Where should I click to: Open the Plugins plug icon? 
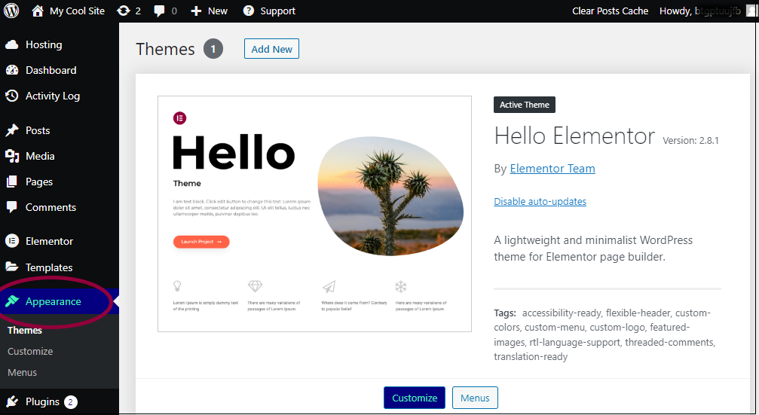click(x=12, y=401)
